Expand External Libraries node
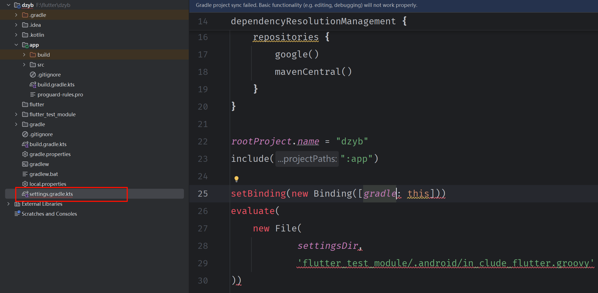This screenshot has width=598, height=293. point(9,204)
